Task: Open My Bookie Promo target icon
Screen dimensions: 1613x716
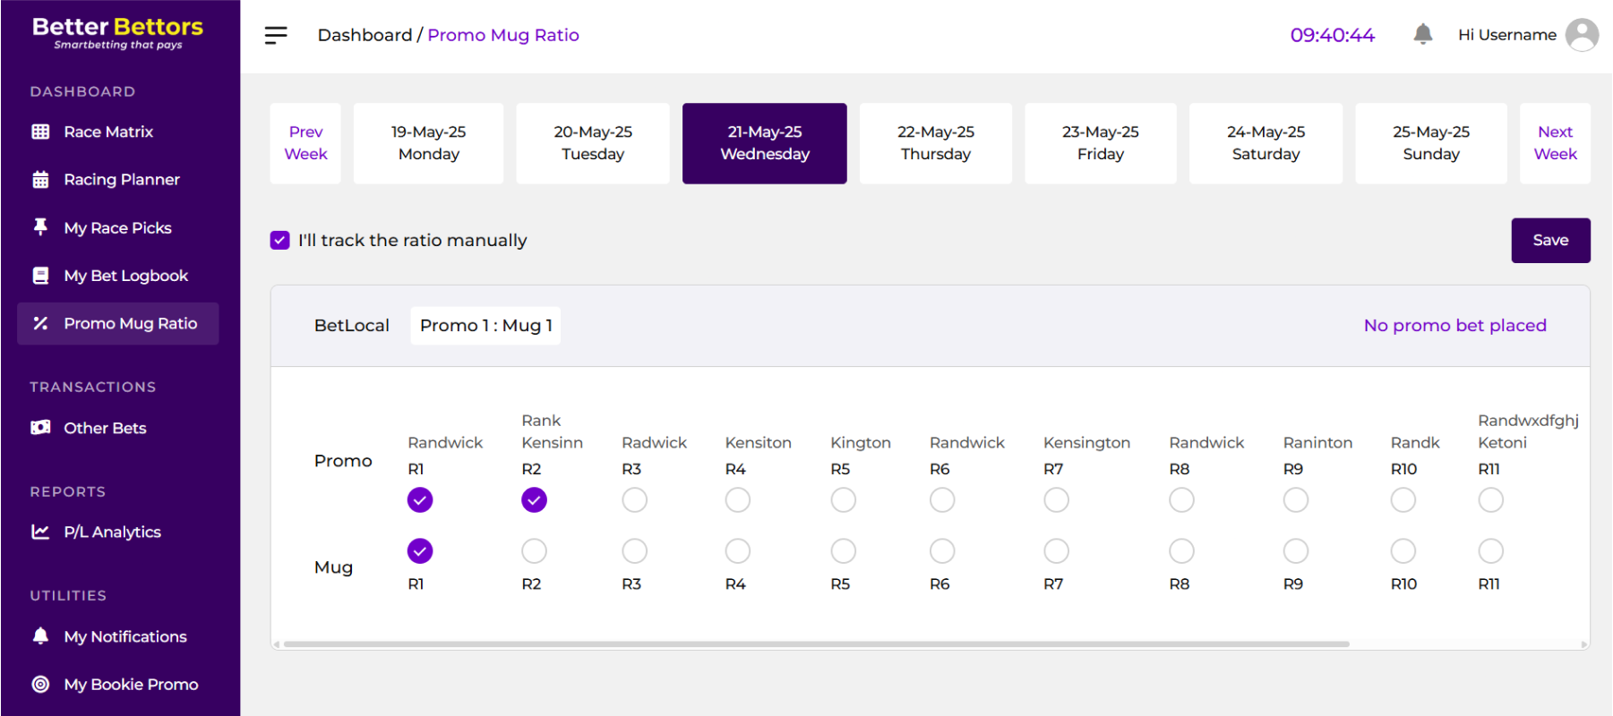Action: (40, 685)
